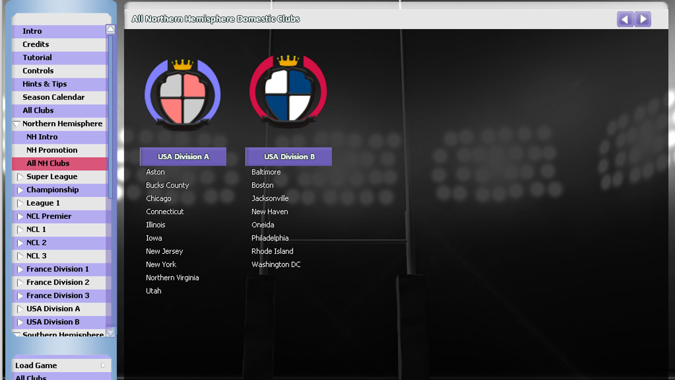
Task: Select the Baltimore club
Action: [266, 172]
